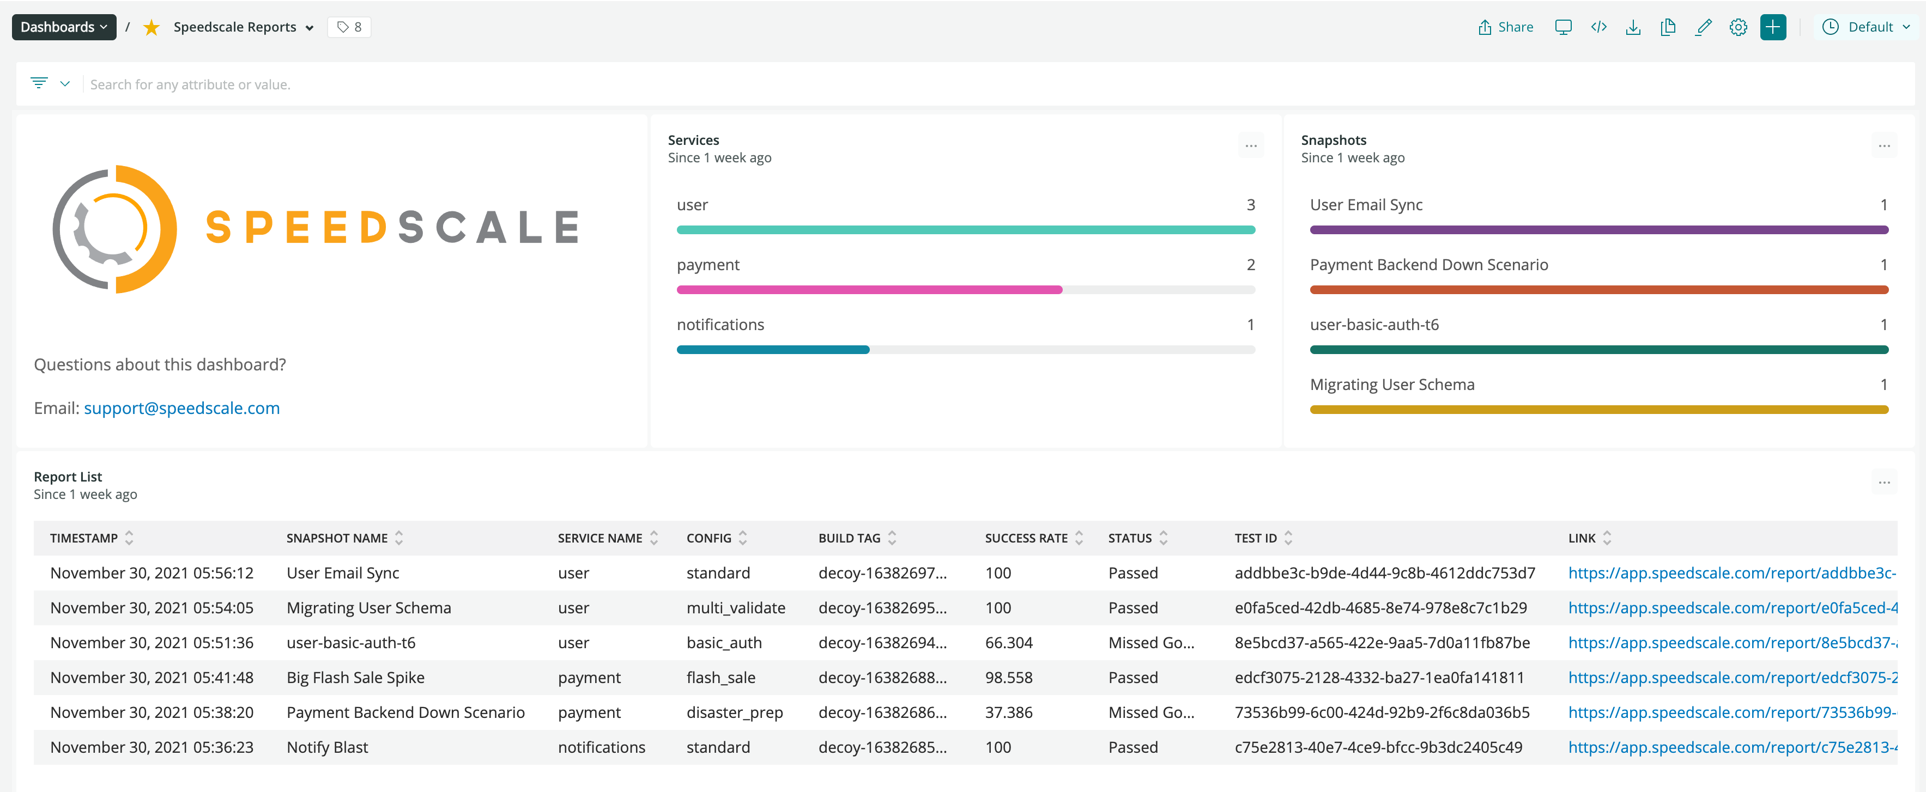Expand Speedscale Reports name dropdown

coord(310,28)
